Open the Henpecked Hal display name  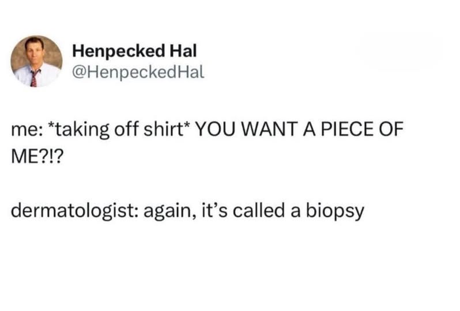(135, 51)
